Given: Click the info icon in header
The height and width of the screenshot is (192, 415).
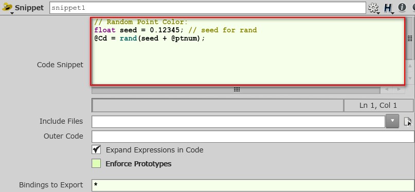Looking at the screenshot, I should (x=402, y=7).
